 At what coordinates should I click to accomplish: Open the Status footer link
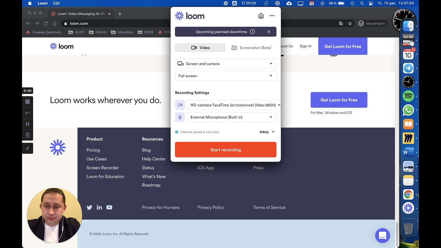point(148,168)
